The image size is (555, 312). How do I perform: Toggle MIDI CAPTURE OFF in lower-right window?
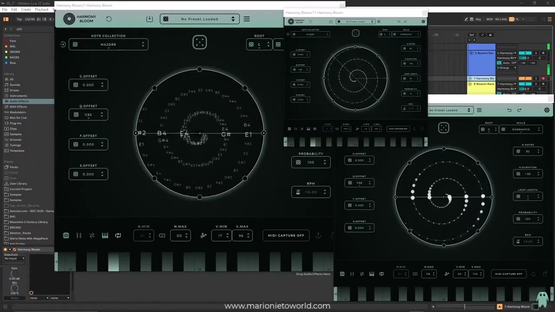click(x=509, y=274)
